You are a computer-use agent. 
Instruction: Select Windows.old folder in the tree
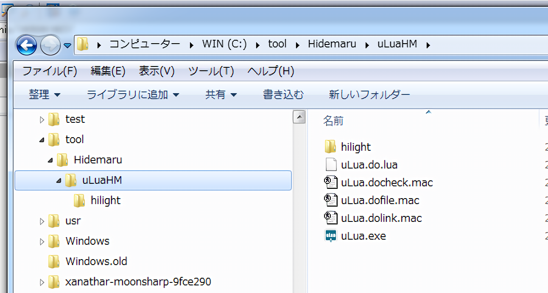click(96, 261)
